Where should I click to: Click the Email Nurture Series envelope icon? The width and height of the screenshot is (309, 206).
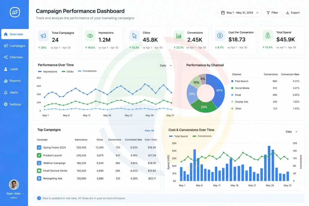39,171
